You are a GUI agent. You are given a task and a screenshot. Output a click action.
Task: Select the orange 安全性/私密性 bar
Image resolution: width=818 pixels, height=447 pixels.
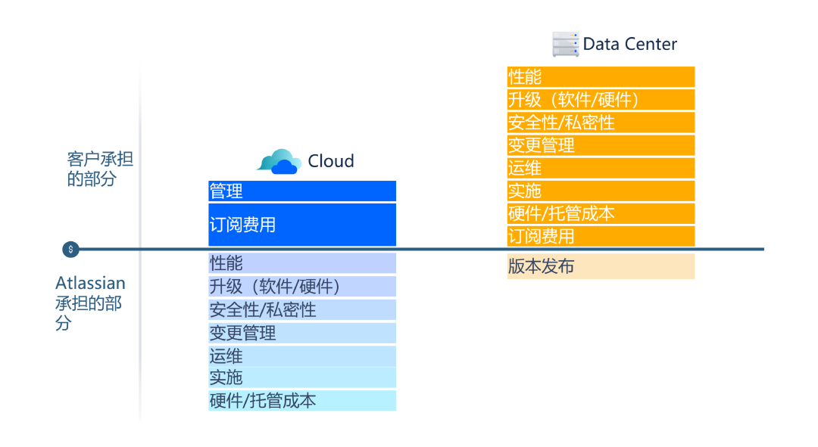point(601,123)
